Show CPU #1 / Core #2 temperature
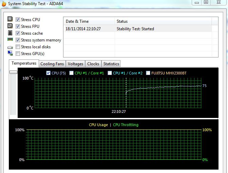This screenshot has width=228, height=173. pos(110,73)
